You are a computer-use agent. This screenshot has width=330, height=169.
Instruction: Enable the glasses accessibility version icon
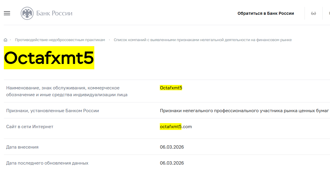313,13
